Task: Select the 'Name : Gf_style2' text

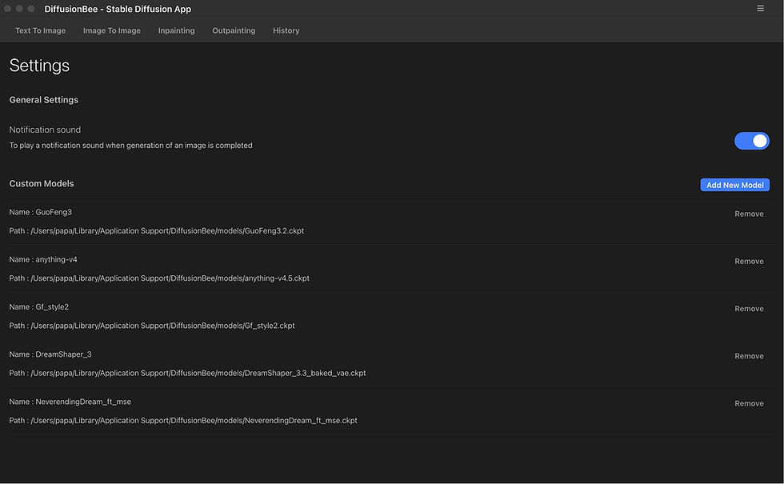Action: [x=39, y=307]
